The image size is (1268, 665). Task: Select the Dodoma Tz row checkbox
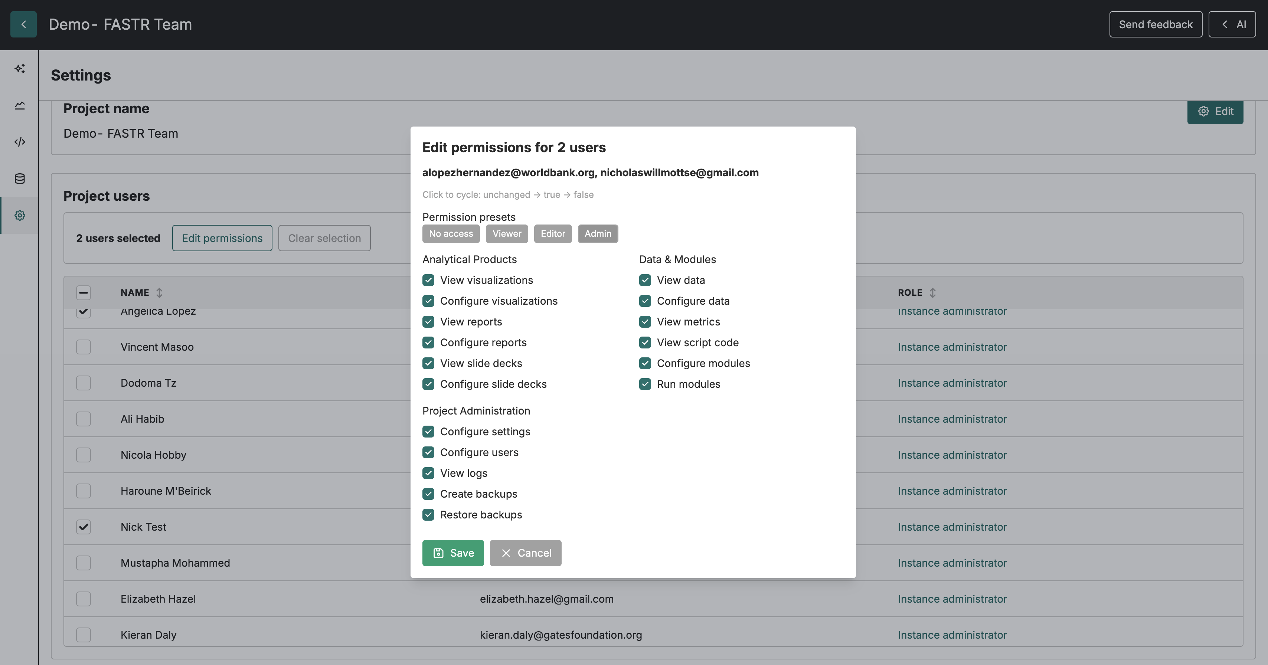point(84,383)
